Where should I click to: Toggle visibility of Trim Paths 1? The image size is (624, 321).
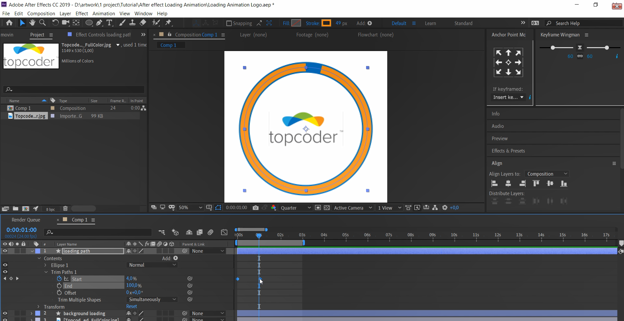tap(5, 272)
